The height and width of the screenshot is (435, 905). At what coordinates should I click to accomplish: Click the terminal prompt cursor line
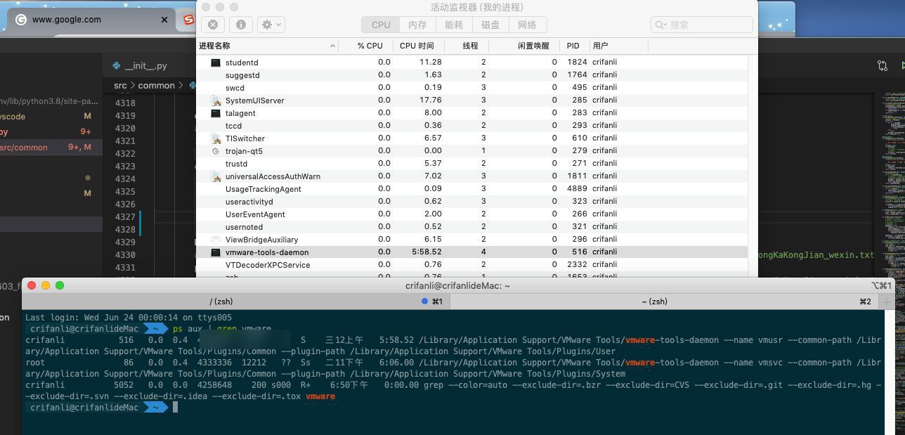click(x=452, y=408)
